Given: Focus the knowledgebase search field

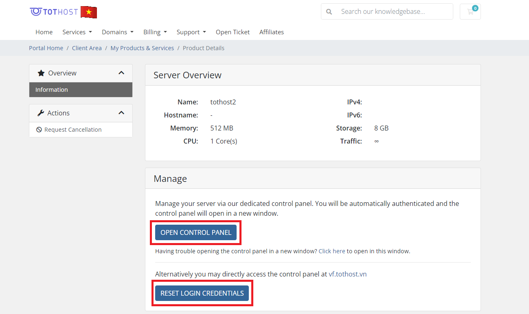Looking at the screenshot, I should (393, 12).
